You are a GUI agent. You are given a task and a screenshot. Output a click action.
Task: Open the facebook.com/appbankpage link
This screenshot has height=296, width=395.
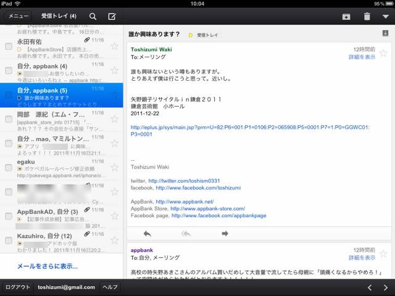[x=219, y=216]
